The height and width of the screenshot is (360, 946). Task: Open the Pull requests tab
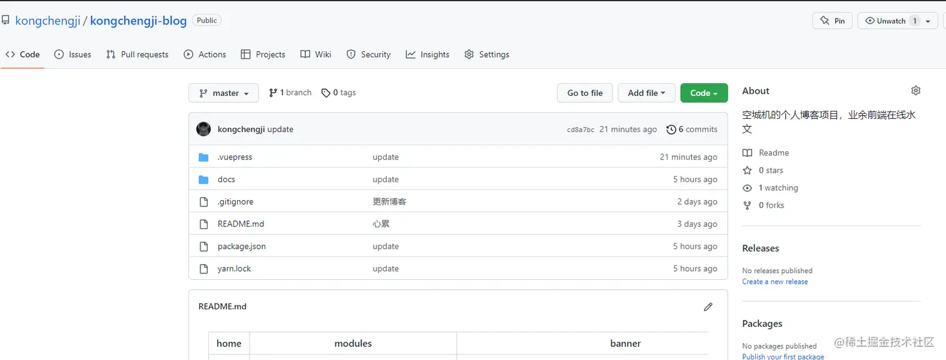click(x=137, y=54)
